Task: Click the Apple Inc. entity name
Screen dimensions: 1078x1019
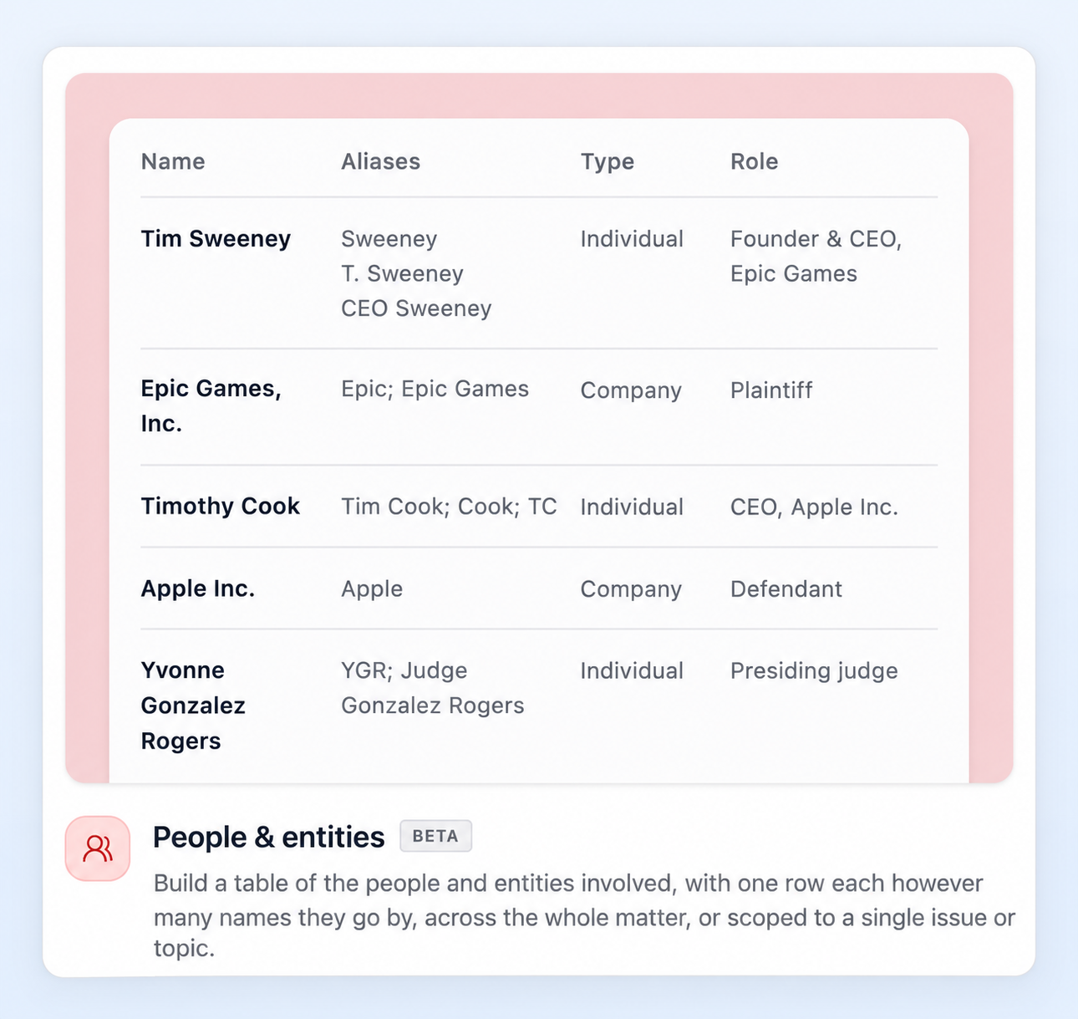Action: [x=197, y=588]
